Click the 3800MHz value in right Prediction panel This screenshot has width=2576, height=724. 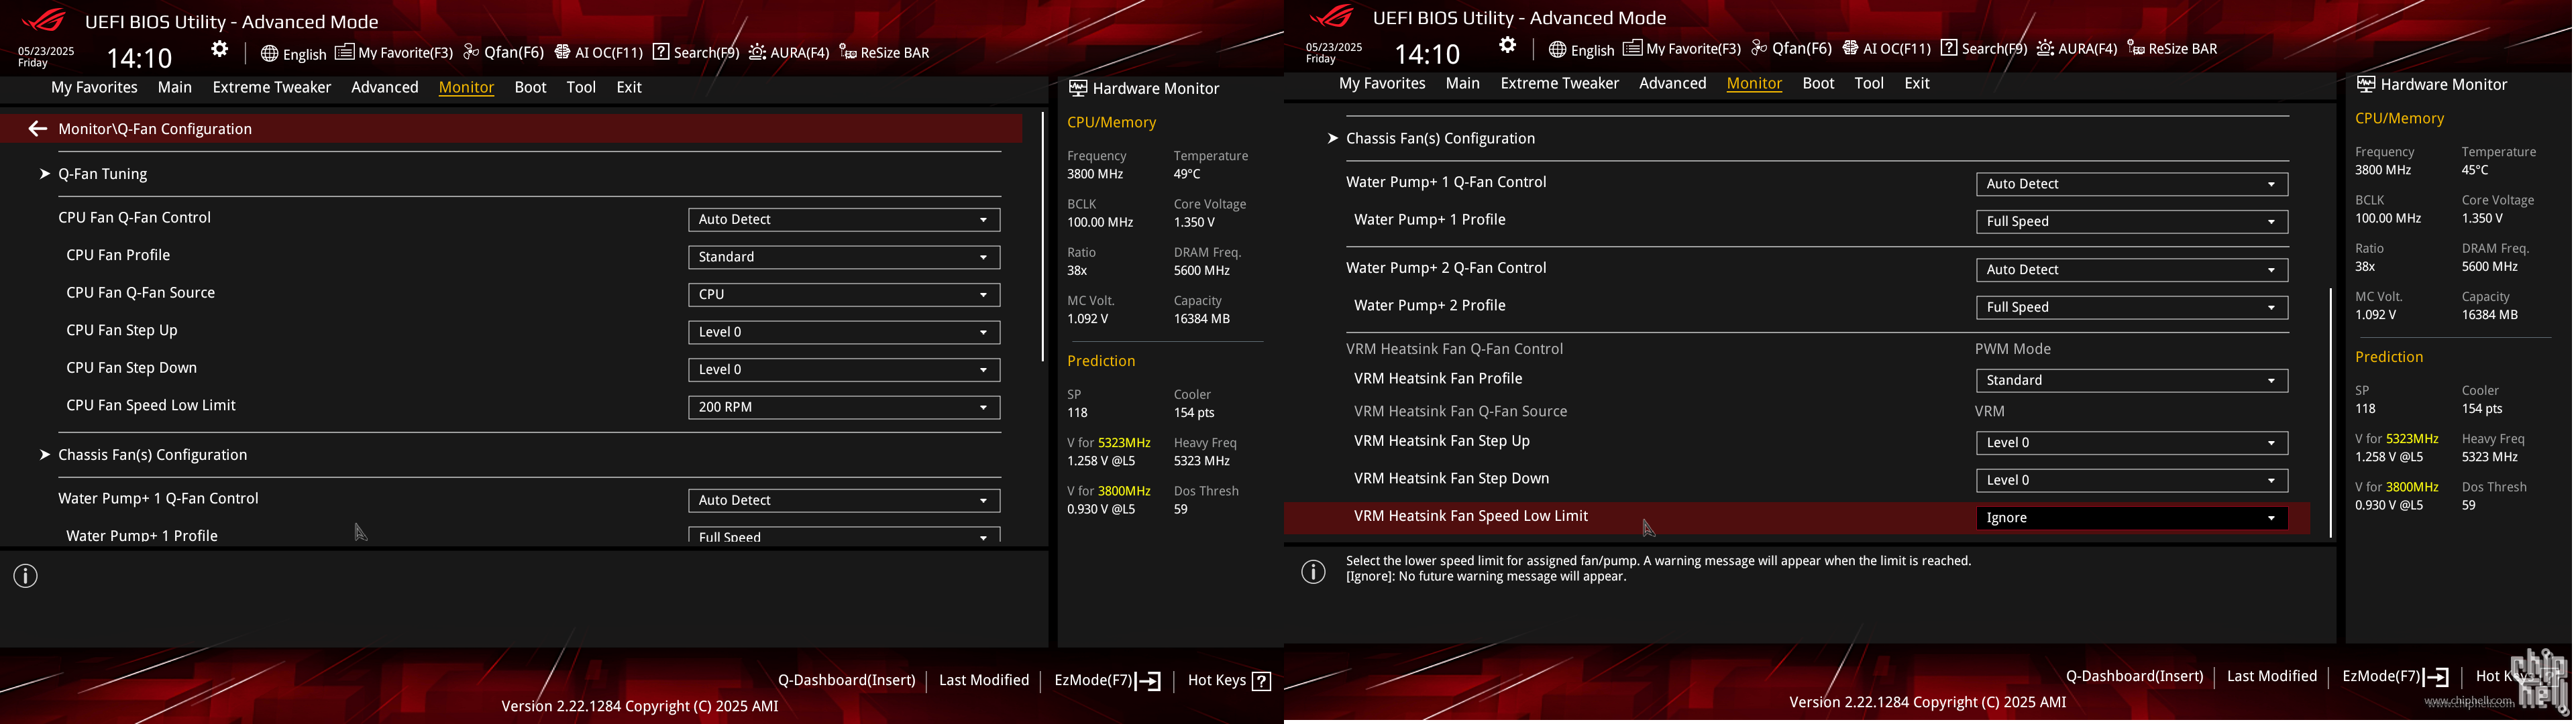[x=2412, y=487]
